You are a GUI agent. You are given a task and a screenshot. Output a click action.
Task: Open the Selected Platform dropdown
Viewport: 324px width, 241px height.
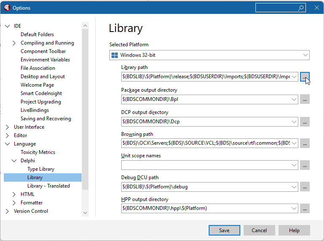coord(209,55)
